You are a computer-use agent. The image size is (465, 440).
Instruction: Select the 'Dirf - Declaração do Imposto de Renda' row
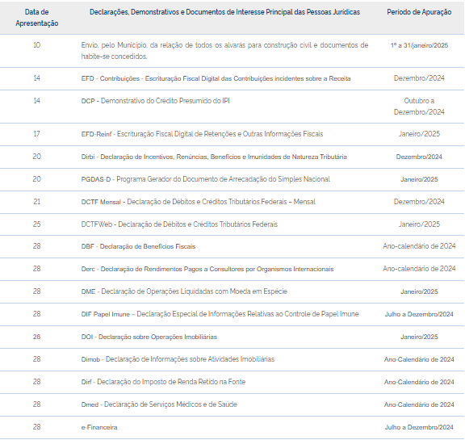(163, 382)
